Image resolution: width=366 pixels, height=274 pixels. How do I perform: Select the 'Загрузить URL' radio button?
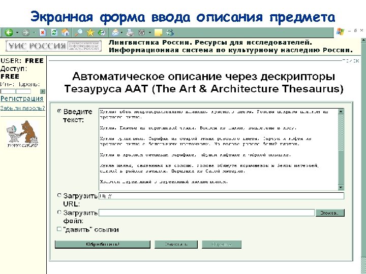59,195
